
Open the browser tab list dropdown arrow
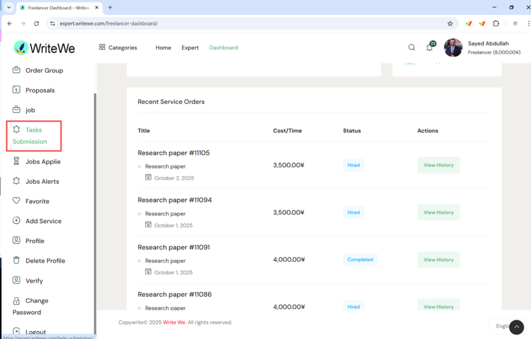[x=9, y=8]
